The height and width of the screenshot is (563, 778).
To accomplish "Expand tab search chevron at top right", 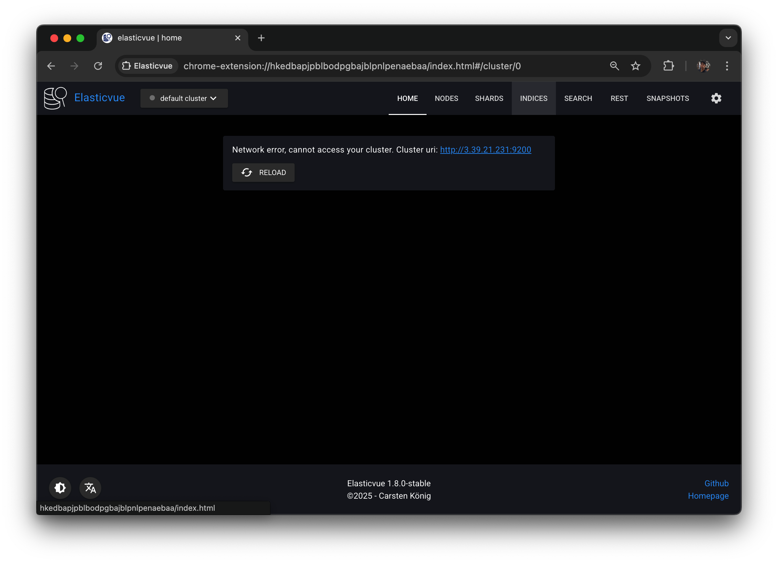I will (728, 38).
